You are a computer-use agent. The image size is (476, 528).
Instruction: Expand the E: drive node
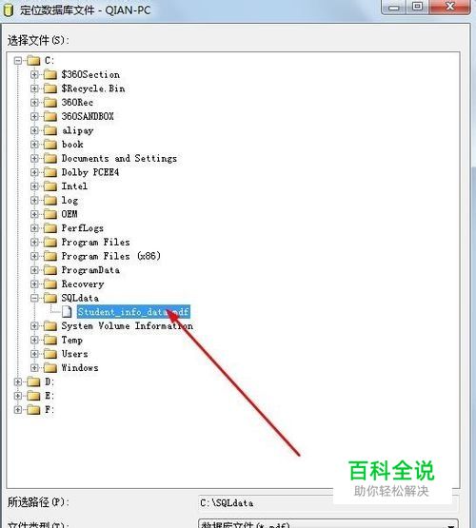pos(18,396)
